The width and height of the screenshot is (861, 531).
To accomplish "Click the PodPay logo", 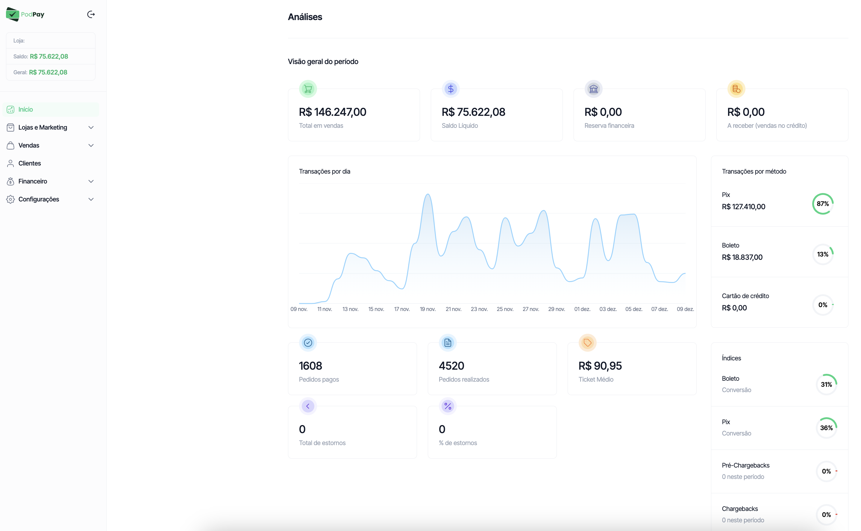I will tap(25, 14).
